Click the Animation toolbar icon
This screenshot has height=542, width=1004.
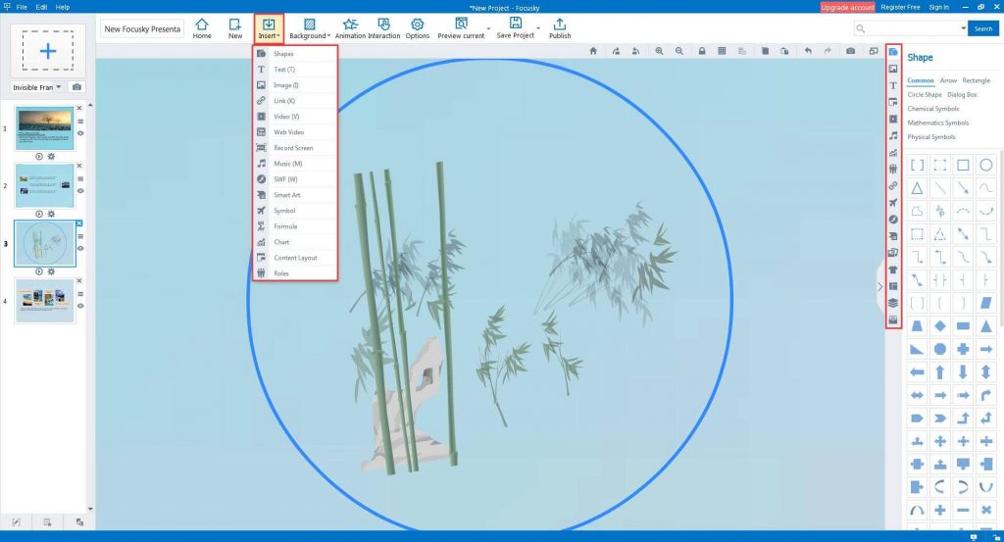point(350,27)
